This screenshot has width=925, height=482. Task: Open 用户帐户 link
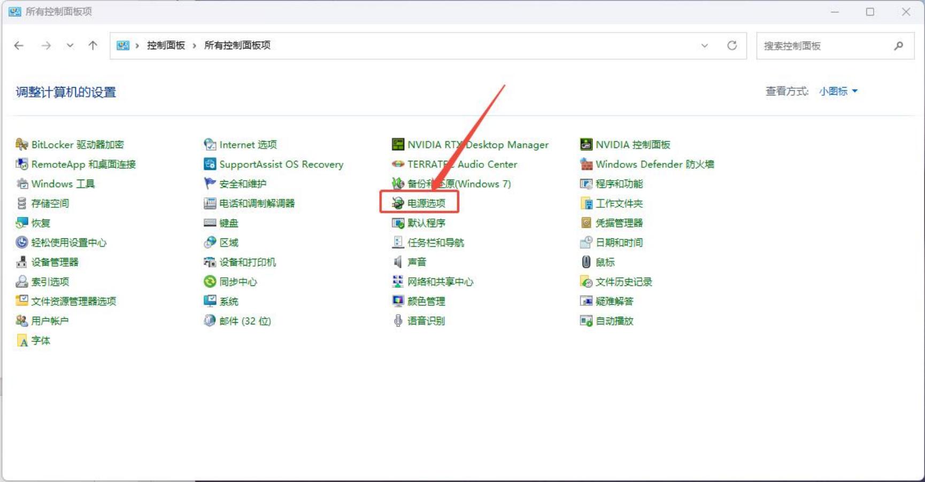click(50, 321)
